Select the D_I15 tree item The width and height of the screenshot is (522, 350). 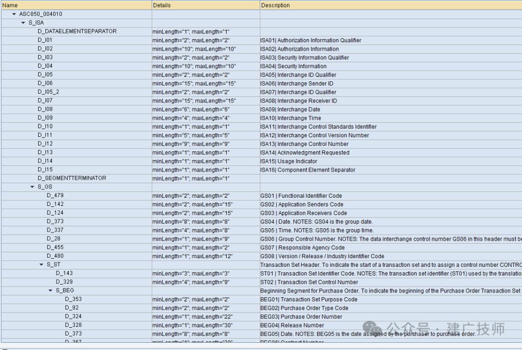point(45,170)
